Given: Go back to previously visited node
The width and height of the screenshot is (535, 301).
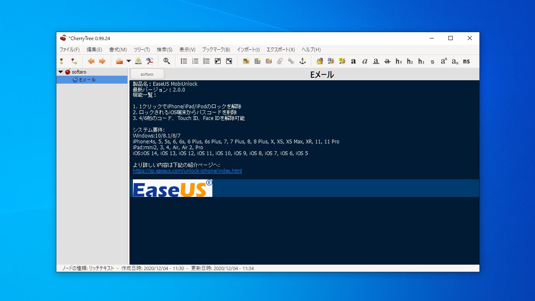Looking at the screenshot, I should (91, 61).
